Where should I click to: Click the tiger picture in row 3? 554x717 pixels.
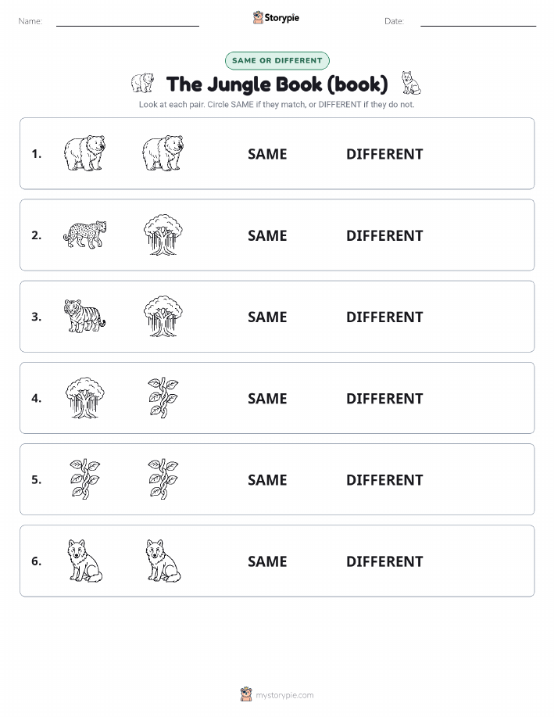pyautogui.click(x=84, y=316)
